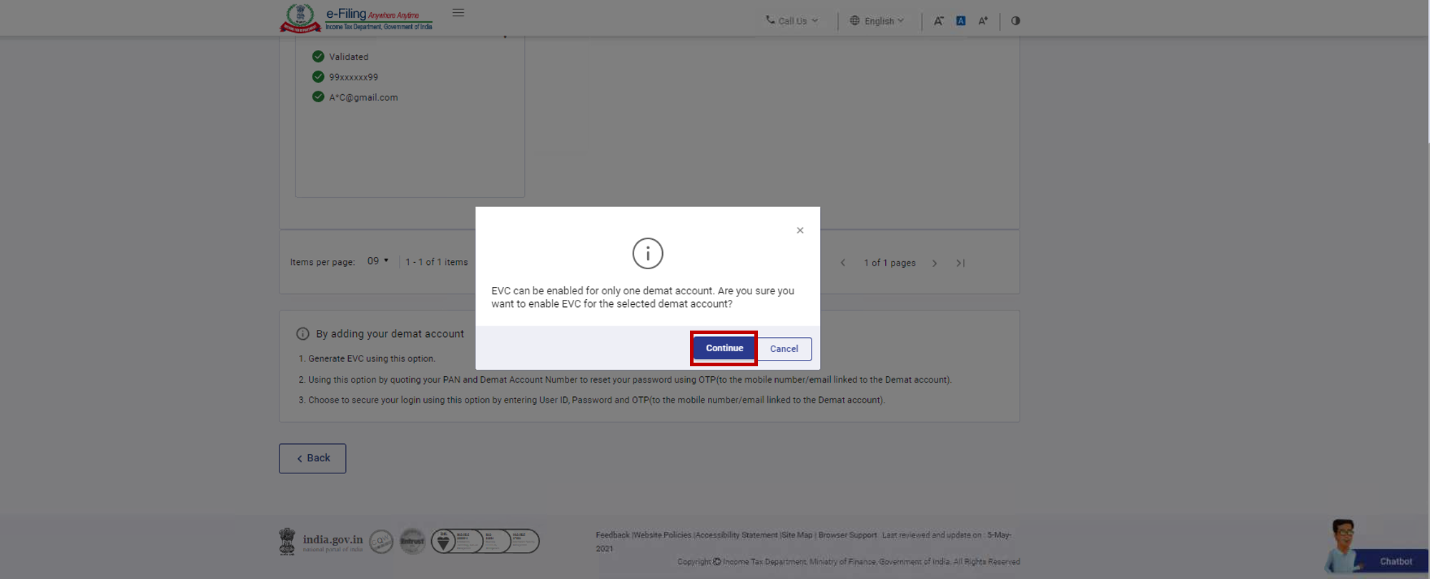The image size is (1430, 579).
Task: Open the English language dropdown
Action: point(877,21)
